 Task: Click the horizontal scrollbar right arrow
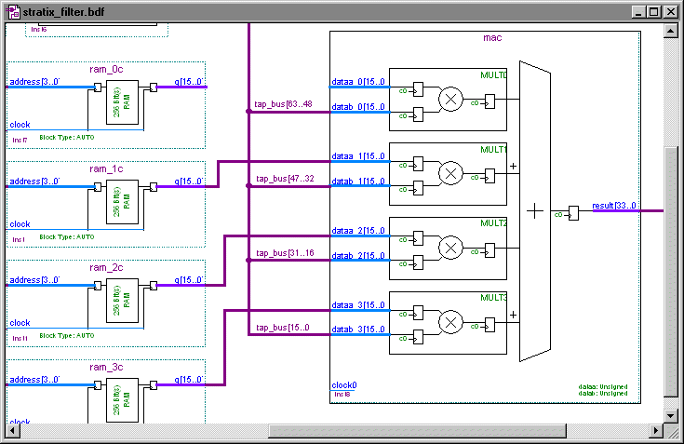point(656,430)
